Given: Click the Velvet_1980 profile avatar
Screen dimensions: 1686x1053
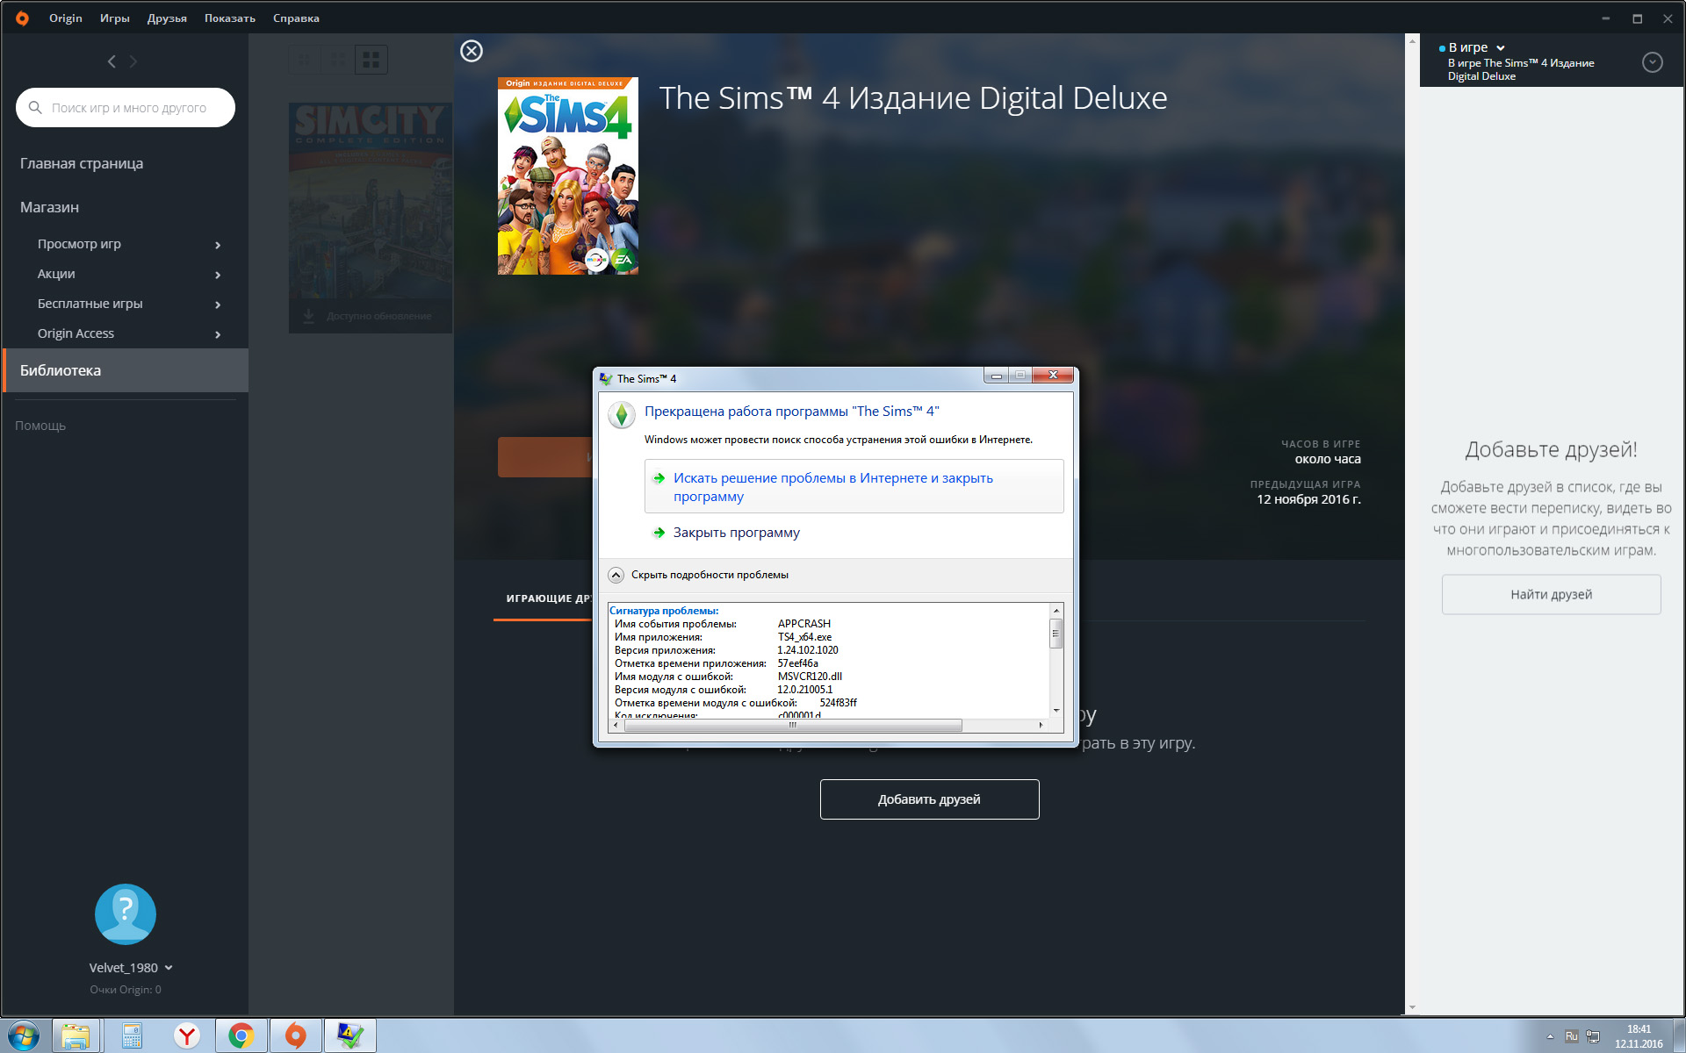Looking at the screenshot, I should click(126, 913).
